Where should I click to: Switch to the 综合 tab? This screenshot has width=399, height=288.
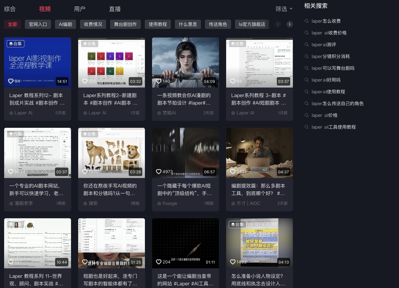click(x=10, y=9)
